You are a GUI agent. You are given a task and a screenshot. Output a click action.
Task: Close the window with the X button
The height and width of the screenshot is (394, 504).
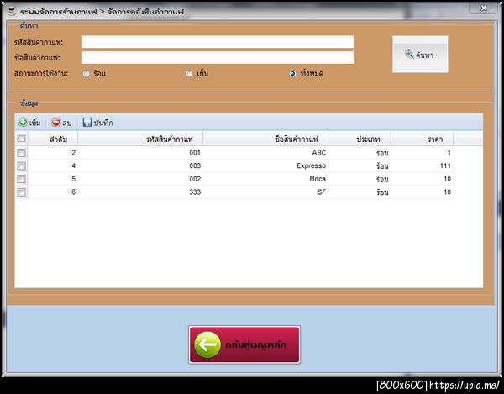(x=484, y=8)
